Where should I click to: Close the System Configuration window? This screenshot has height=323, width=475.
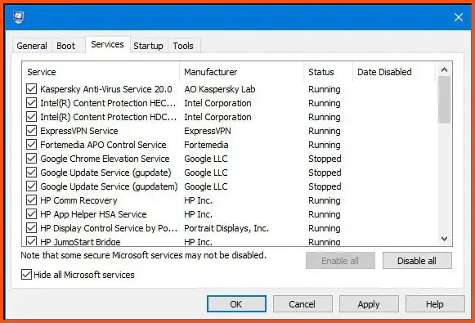point(459,17)
